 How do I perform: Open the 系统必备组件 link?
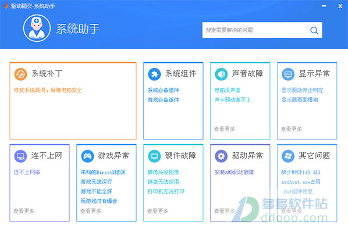(x=163, y=90)
